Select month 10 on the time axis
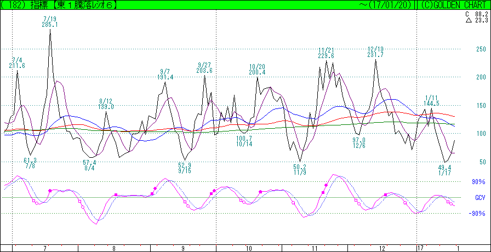Viewport: 491px width, 252px height. [250, 248]
